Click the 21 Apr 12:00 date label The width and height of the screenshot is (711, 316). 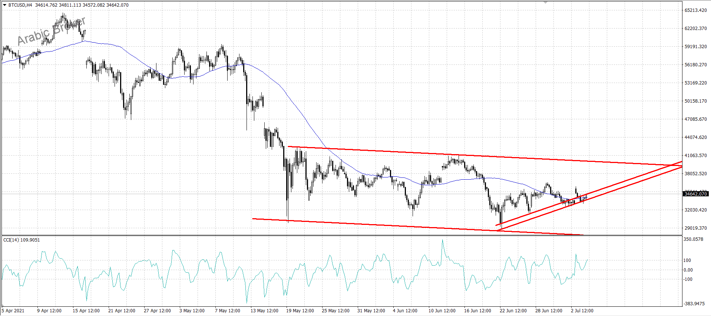tap(122, 311)
